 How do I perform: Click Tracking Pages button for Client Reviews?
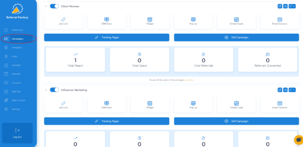(107, 38)
